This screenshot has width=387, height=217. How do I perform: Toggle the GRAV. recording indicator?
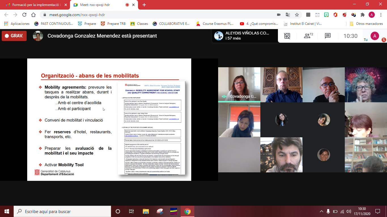click(14, 36)
